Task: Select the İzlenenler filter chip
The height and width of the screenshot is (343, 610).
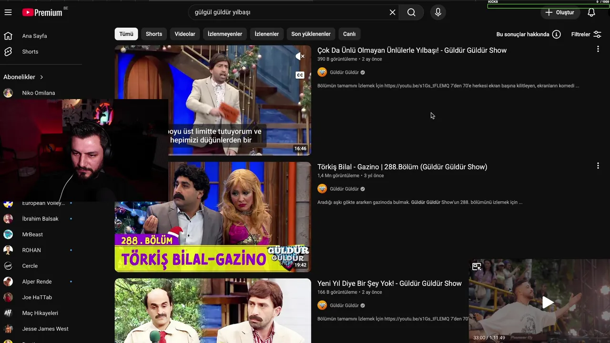Action: pos(267,34)
